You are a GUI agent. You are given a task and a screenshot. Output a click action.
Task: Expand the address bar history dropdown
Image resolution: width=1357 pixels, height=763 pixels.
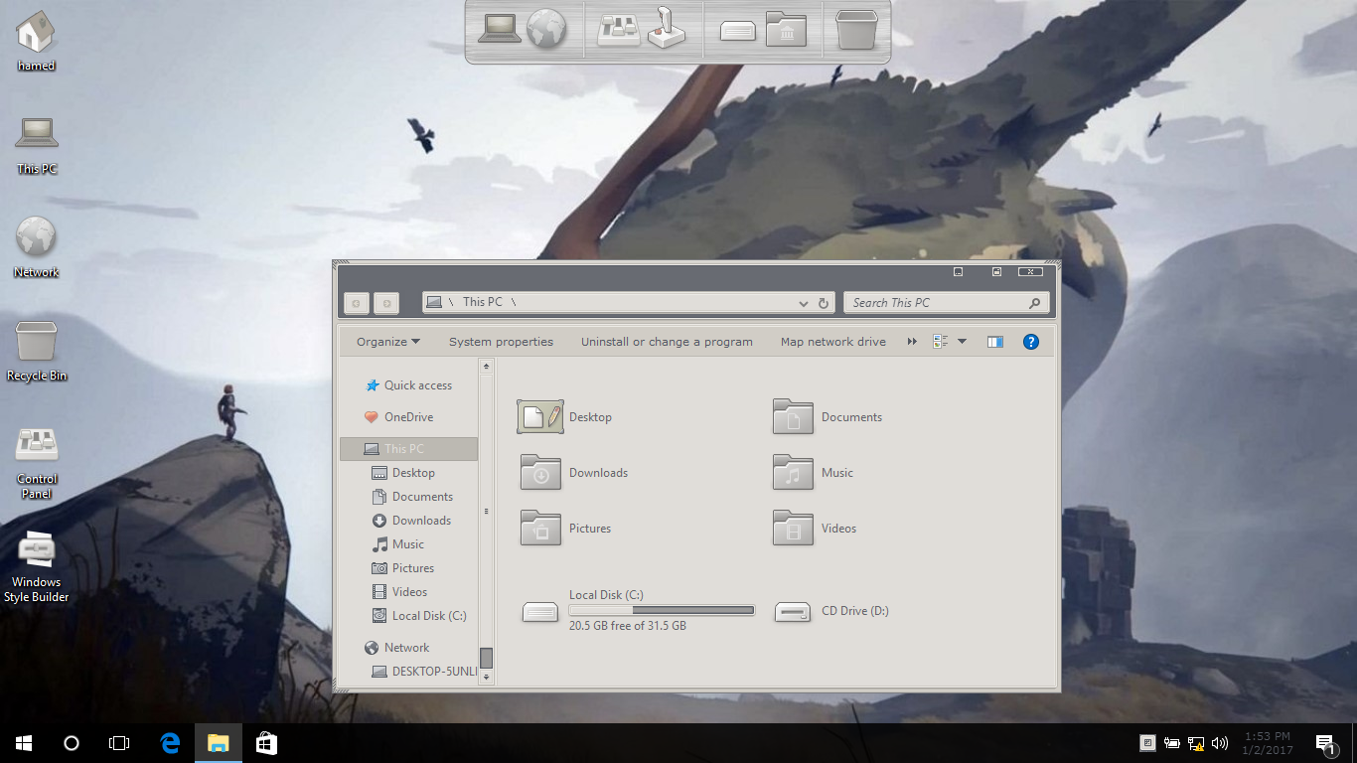click(803, 303)
